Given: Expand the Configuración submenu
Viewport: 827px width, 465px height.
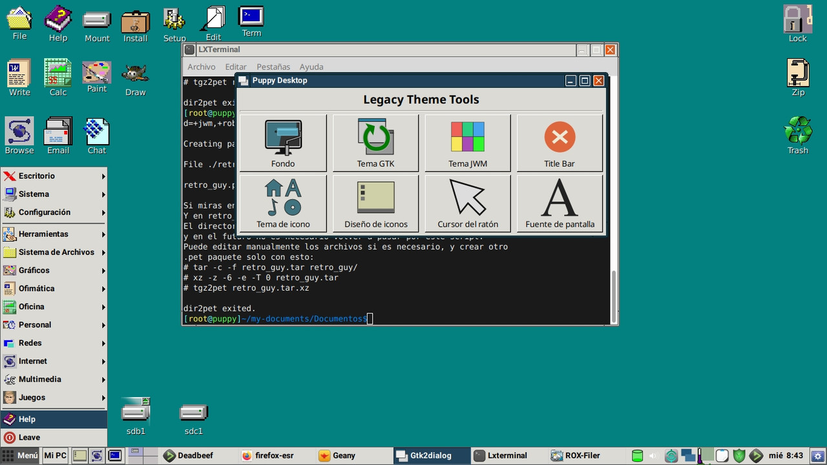Looking at the screenshot, I should (x=54, y=212).
